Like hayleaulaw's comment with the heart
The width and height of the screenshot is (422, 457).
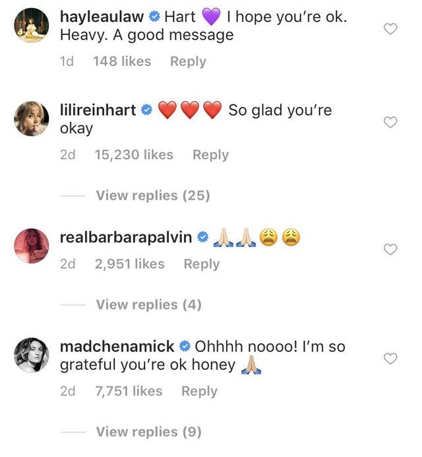pyautogui.click(x=390, y=28)
